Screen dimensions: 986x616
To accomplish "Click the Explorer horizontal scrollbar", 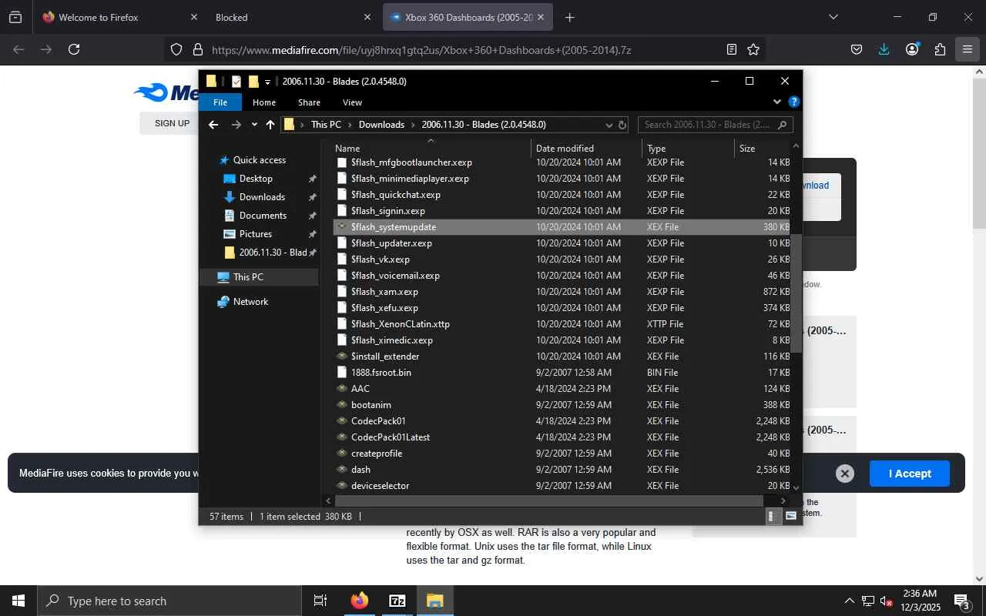I will [x=549, y=501].
